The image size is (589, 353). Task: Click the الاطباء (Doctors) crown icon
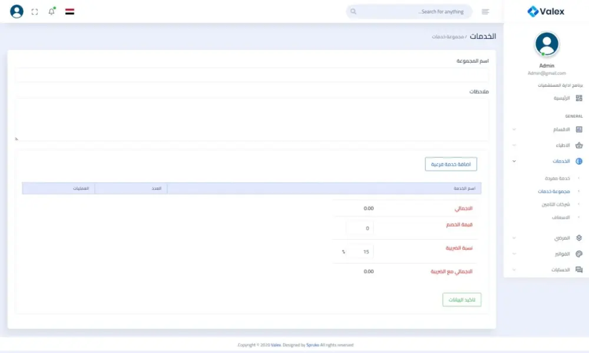(x=580, y=145)
